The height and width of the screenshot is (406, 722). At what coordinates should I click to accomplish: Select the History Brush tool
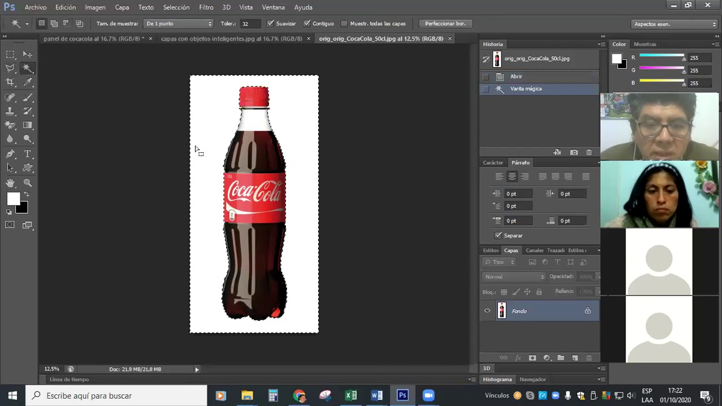[27, 111]
